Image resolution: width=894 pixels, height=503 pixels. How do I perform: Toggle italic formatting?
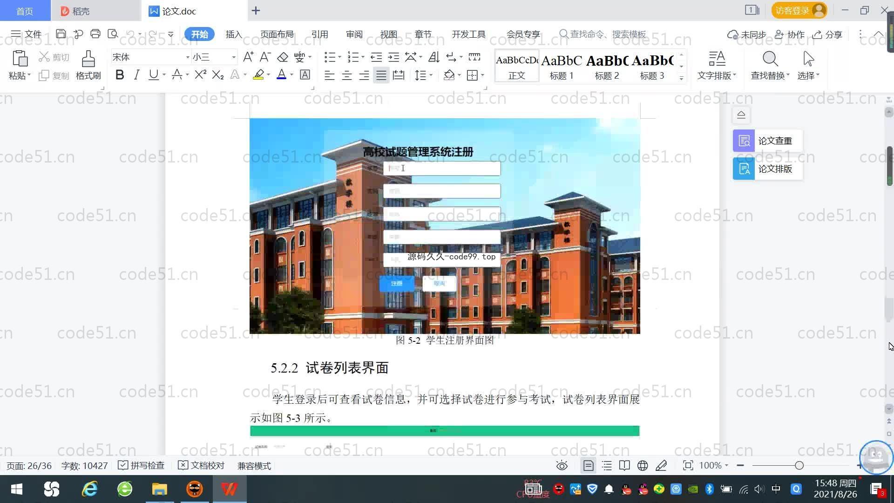136,75
